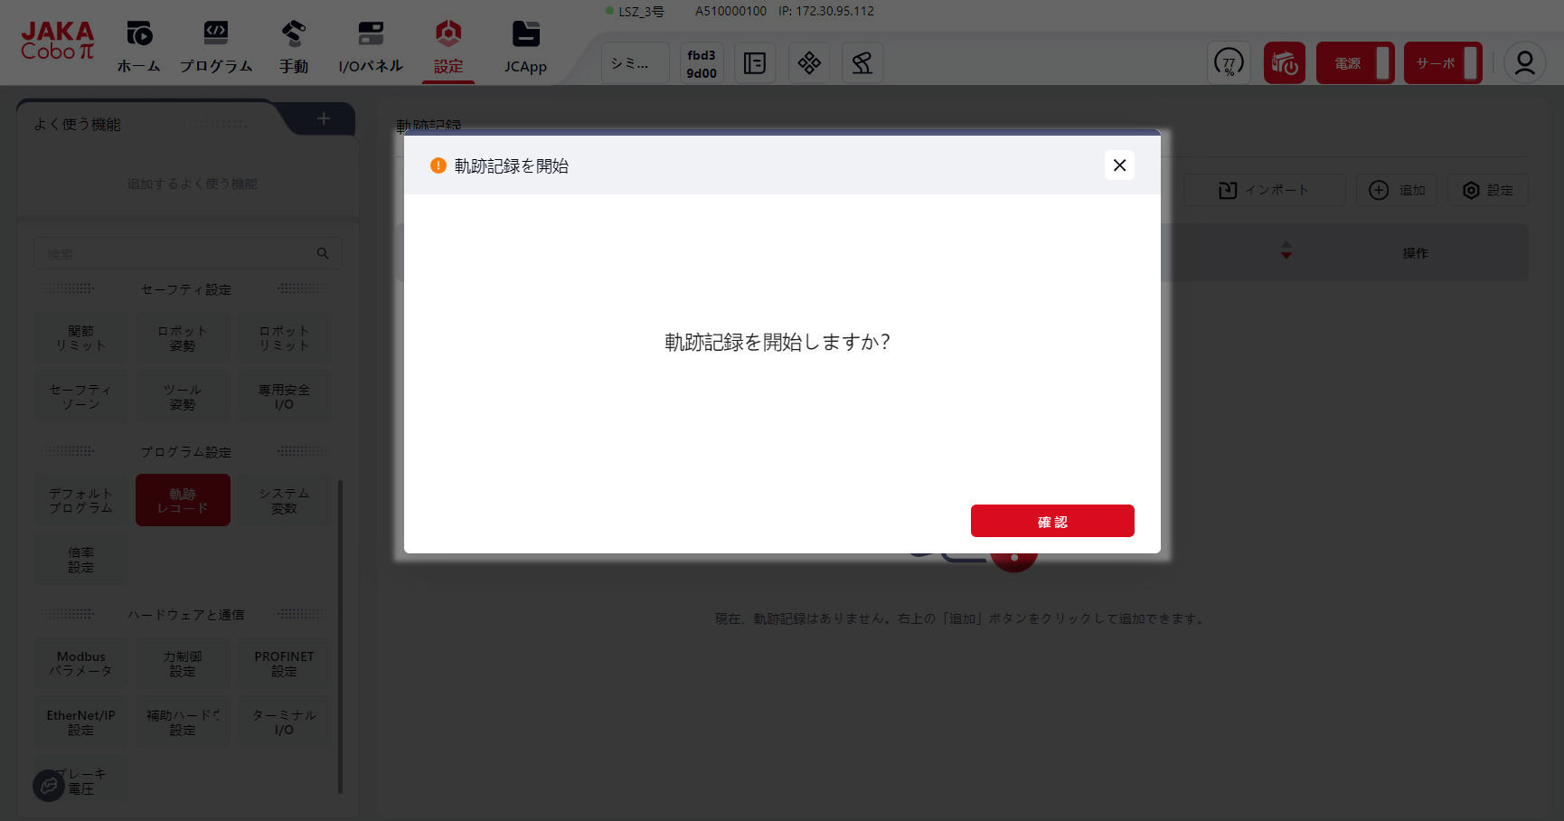The width and height of the screenshot is (1564, 821).
Task: Click the sort arrows in table header
Action: pos(1286,251)
